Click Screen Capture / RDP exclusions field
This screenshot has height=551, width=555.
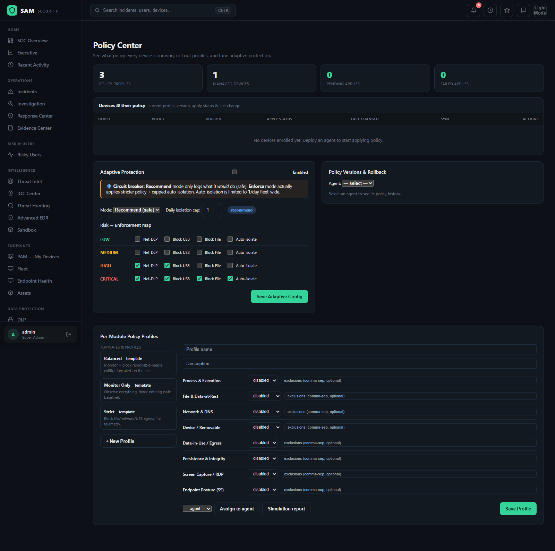pos(409,474)
